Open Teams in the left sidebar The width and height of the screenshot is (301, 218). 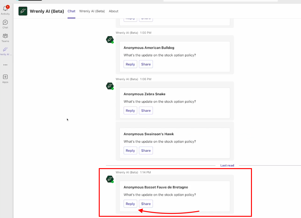coord(5,38)
